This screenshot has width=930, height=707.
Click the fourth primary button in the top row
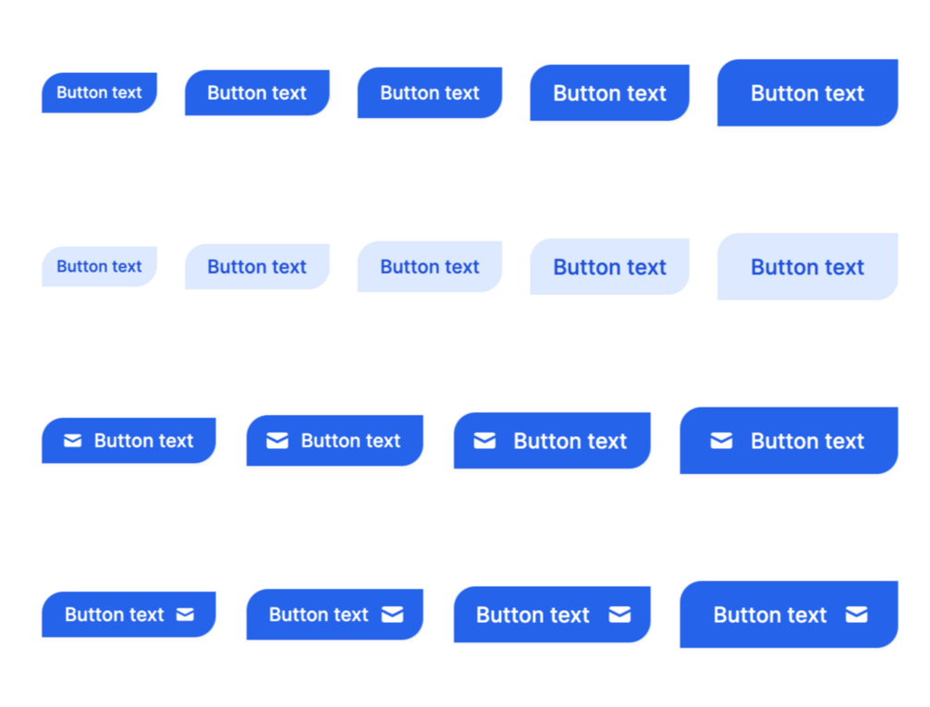609,92
